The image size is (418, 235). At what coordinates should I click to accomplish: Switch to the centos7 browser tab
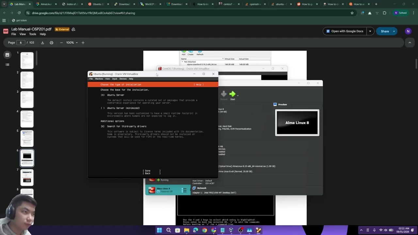(229, 4)
